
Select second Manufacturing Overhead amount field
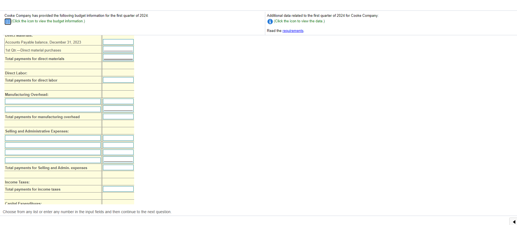(118, 109)
